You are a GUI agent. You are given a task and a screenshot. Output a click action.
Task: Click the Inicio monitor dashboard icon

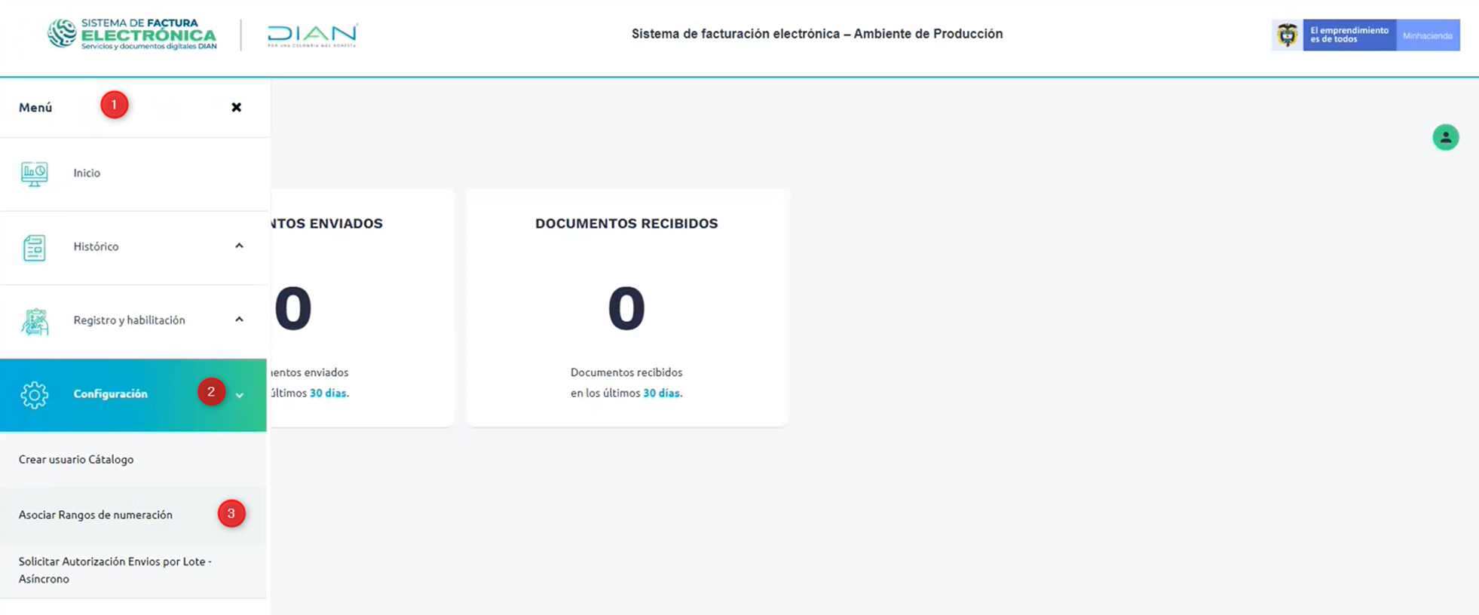coord(34,173)
